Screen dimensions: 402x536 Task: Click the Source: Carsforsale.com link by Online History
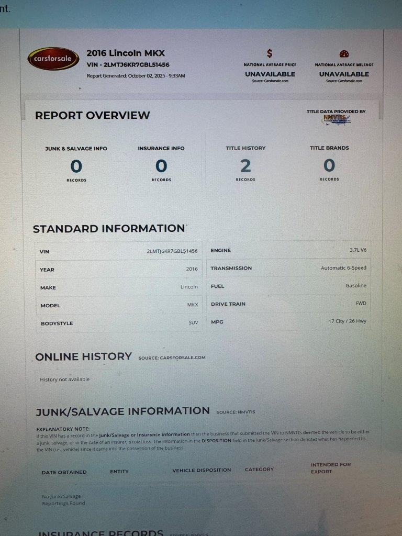click(x=172, y=358)
